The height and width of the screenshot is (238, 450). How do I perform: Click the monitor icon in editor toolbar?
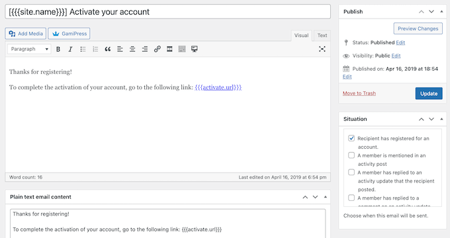coord(195,49)
